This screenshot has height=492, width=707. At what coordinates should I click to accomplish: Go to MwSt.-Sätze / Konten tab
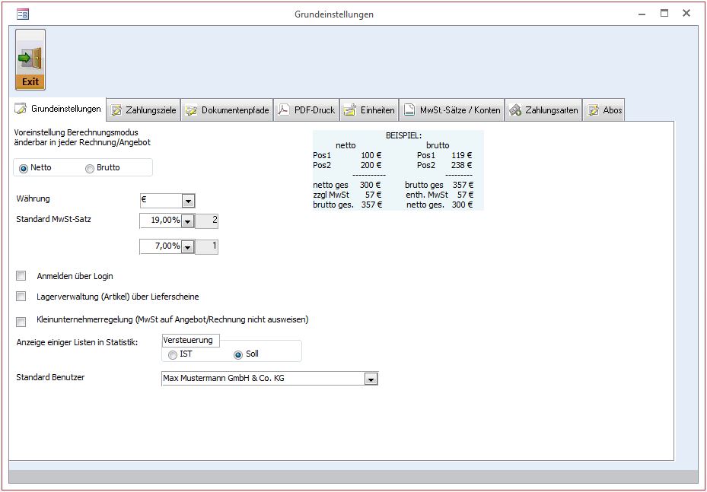tap(452, 110)
